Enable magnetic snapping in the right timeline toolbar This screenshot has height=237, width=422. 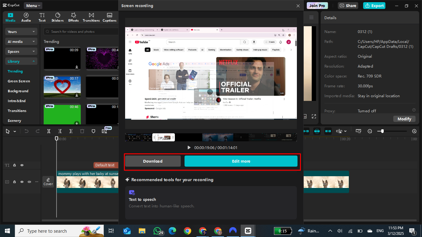point(317,131)
